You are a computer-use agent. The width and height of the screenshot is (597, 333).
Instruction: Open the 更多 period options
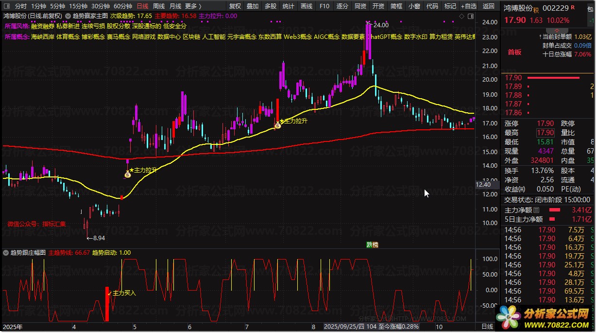click(193, 6)
